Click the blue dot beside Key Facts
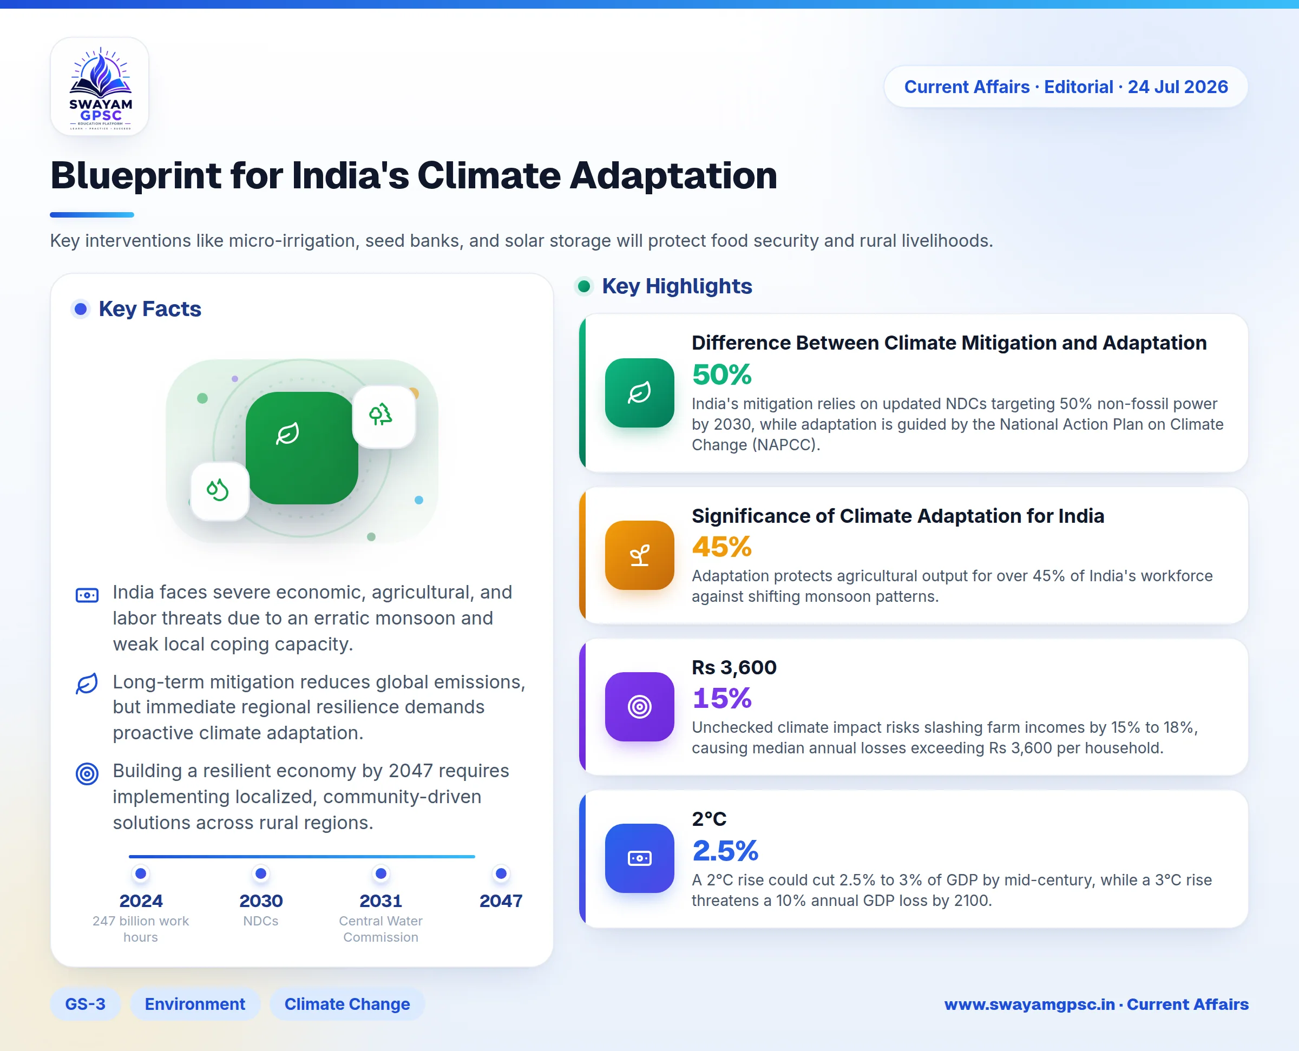Viewport: 1299px width, 1051px height. click(81, 310)
